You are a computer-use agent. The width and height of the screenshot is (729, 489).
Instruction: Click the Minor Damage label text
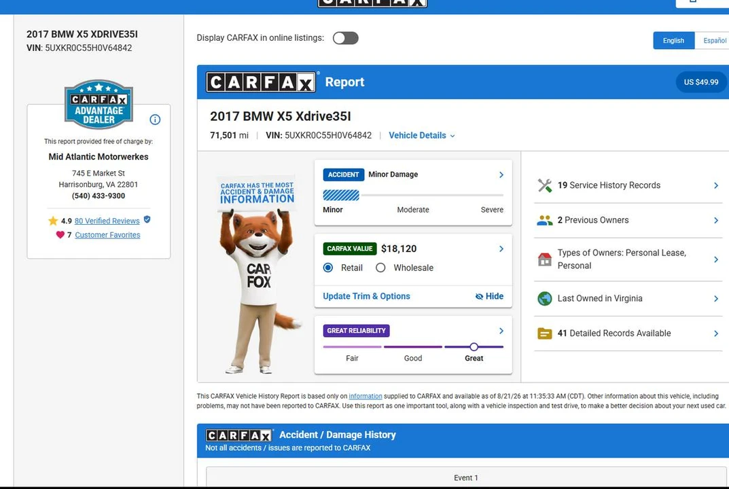pyautogui.click(x=393, y=175)
